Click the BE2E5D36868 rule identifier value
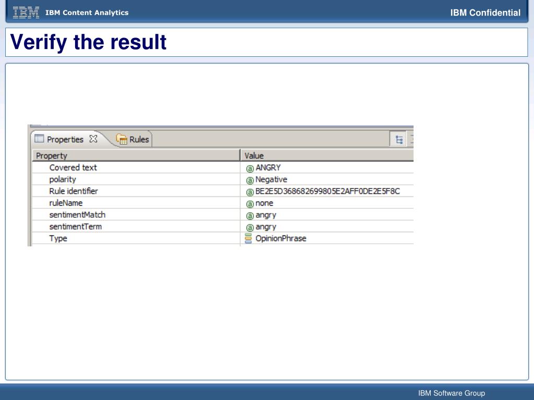Screen dimensions: 534x400 (327, 191)
